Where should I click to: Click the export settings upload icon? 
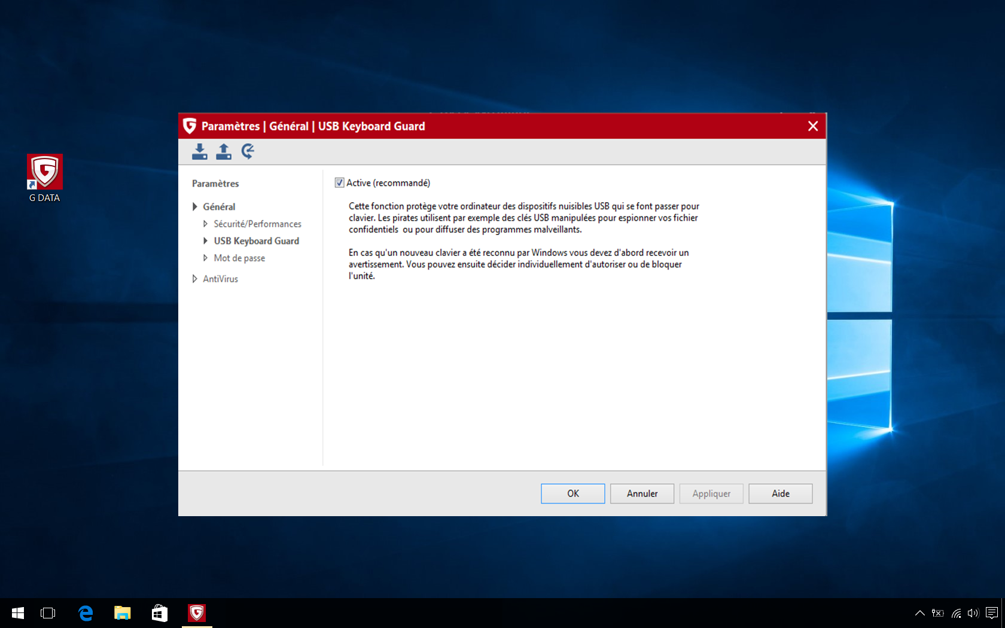[x=224, y=151]
